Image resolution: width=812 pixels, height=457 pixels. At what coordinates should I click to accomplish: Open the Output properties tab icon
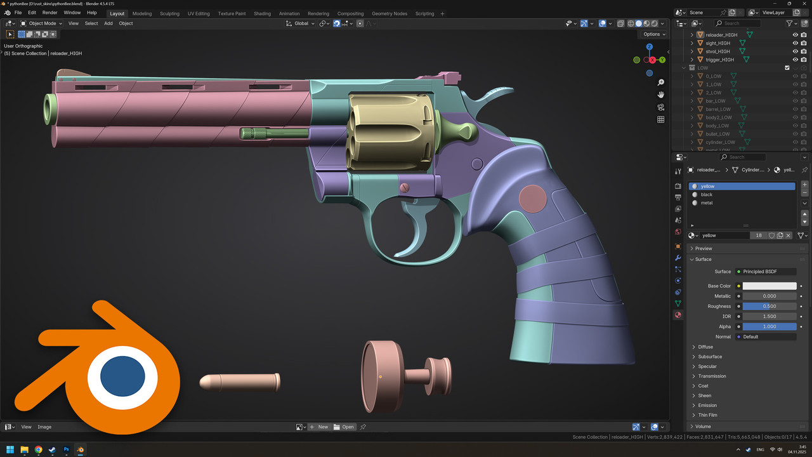tap(678, 197)
